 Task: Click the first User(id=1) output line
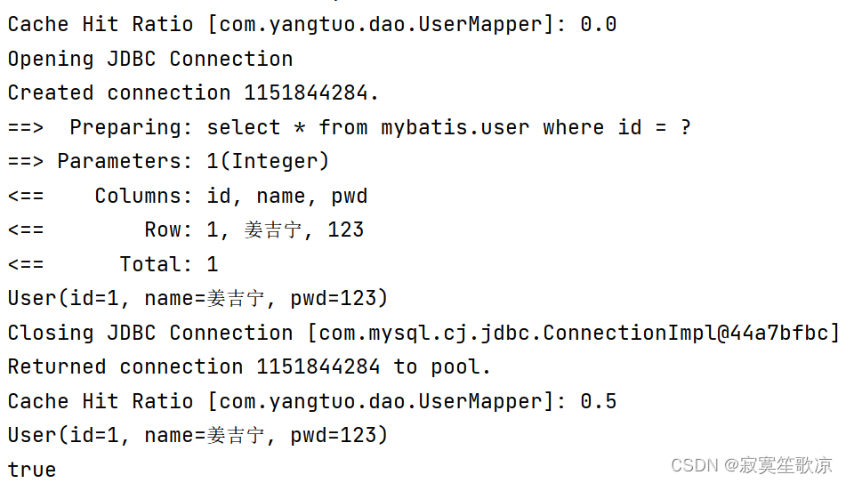tap(197, 299)
